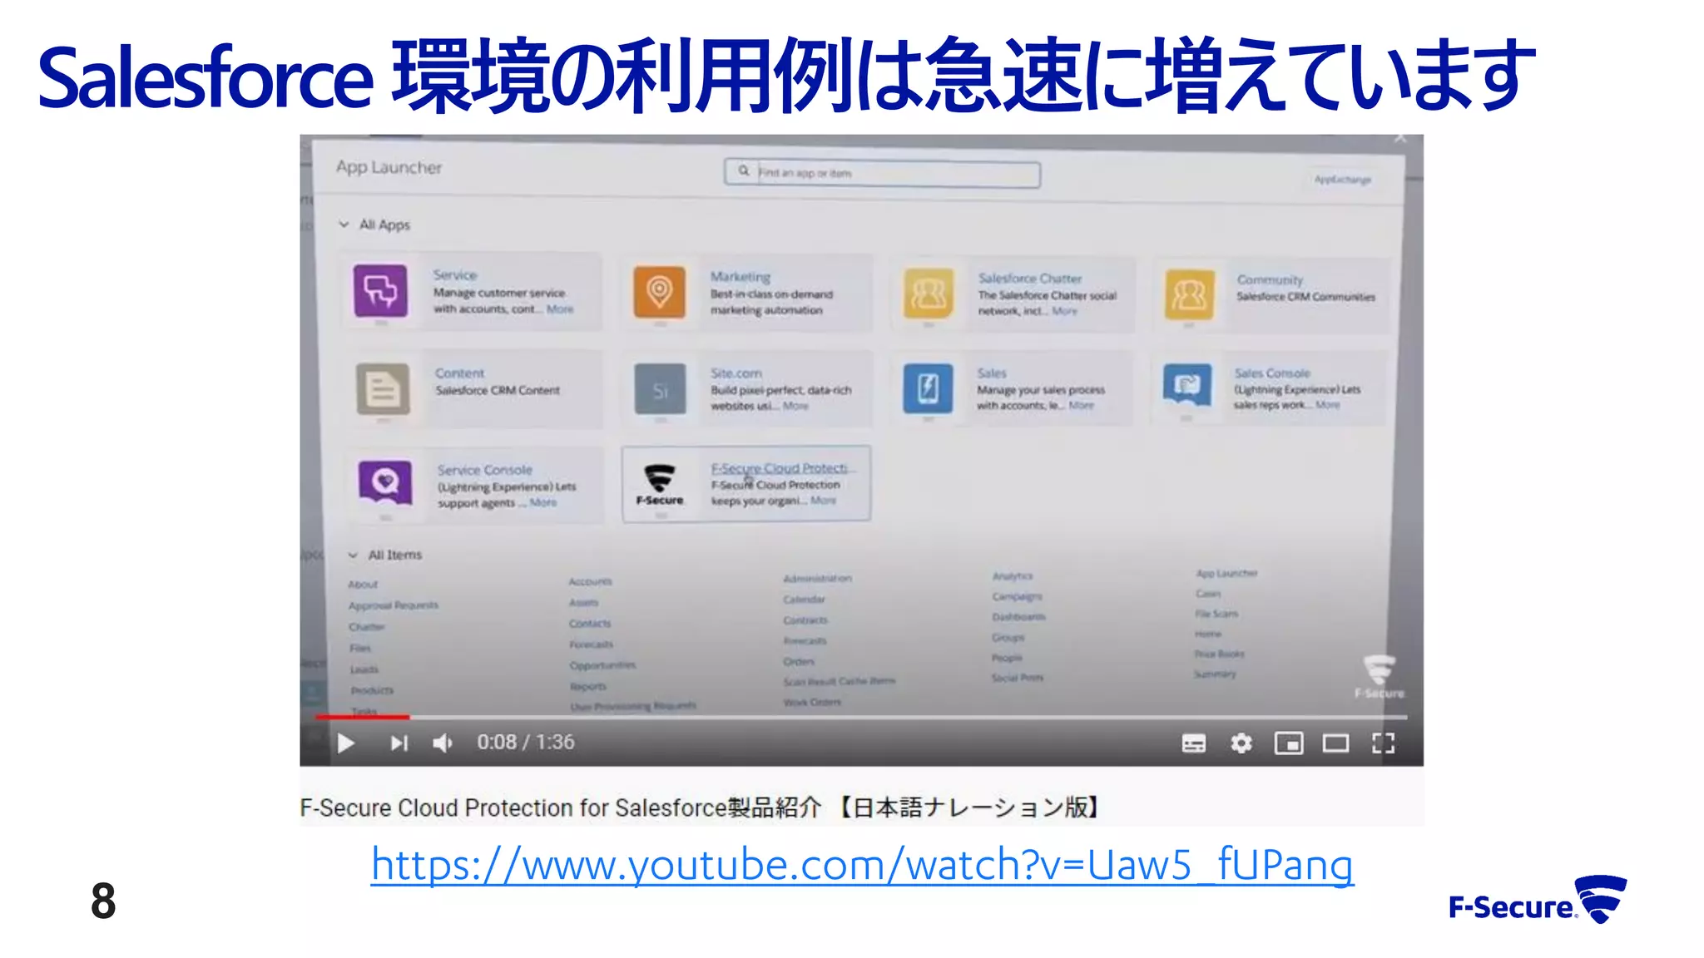
Task: Play the video
Action: coord(346,743)
